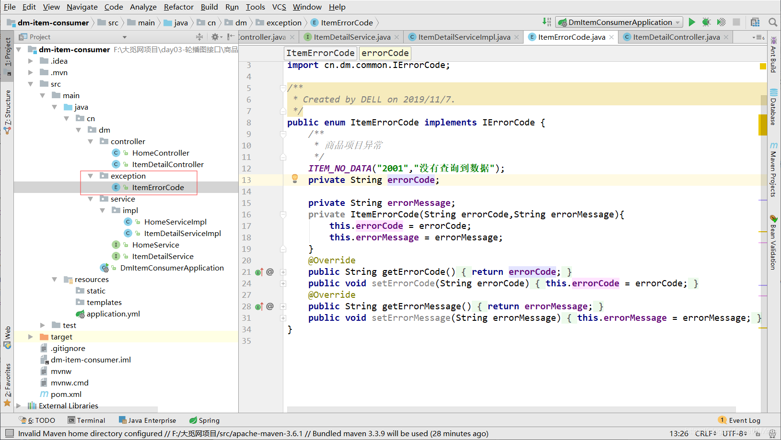Open the Terminal tool window
Image resolution: width=781 pixels, height=440 pixels.
coord(86,420)
